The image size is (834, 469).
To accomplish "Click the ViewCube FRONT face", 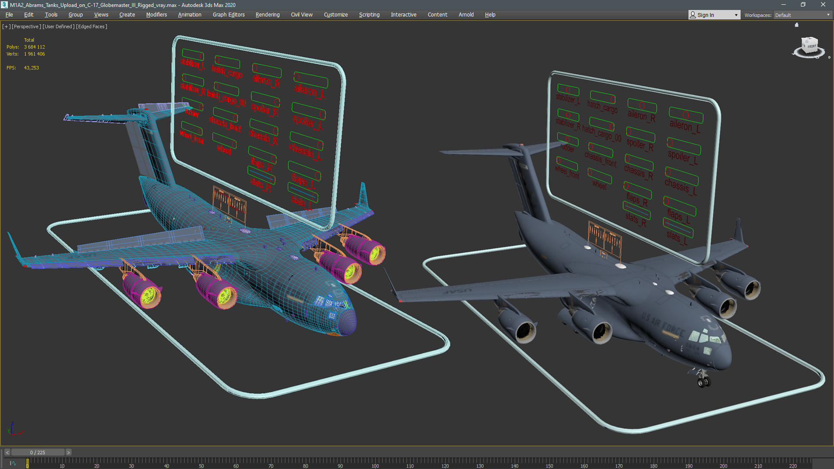I will (x=811, y=46).
